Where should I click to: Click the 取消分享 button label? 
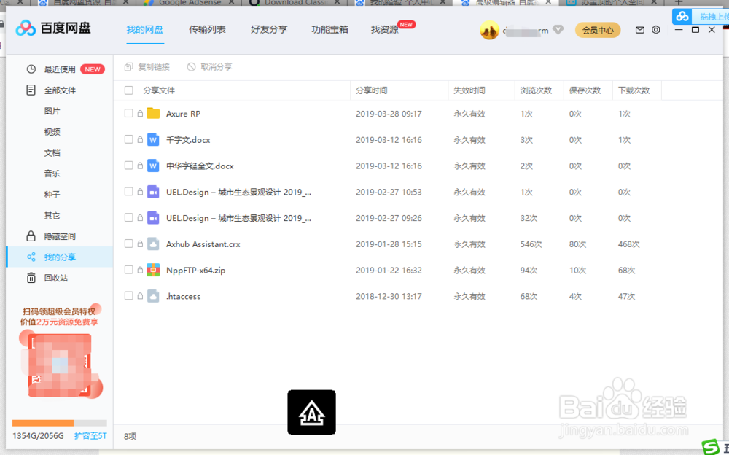click(217, 67)
